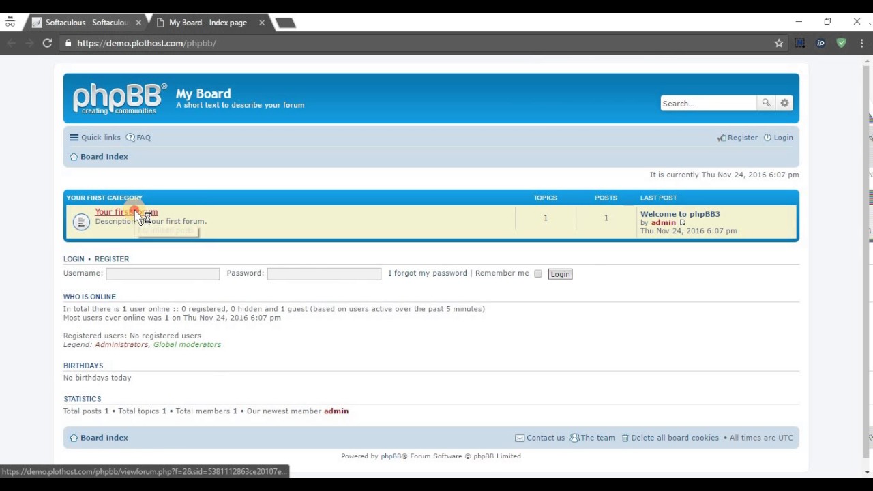The width and height of the screenshot is (873, 491).
Task: Open advanced search gear icon
Action: pyautogui.click(x=784, y=103)
